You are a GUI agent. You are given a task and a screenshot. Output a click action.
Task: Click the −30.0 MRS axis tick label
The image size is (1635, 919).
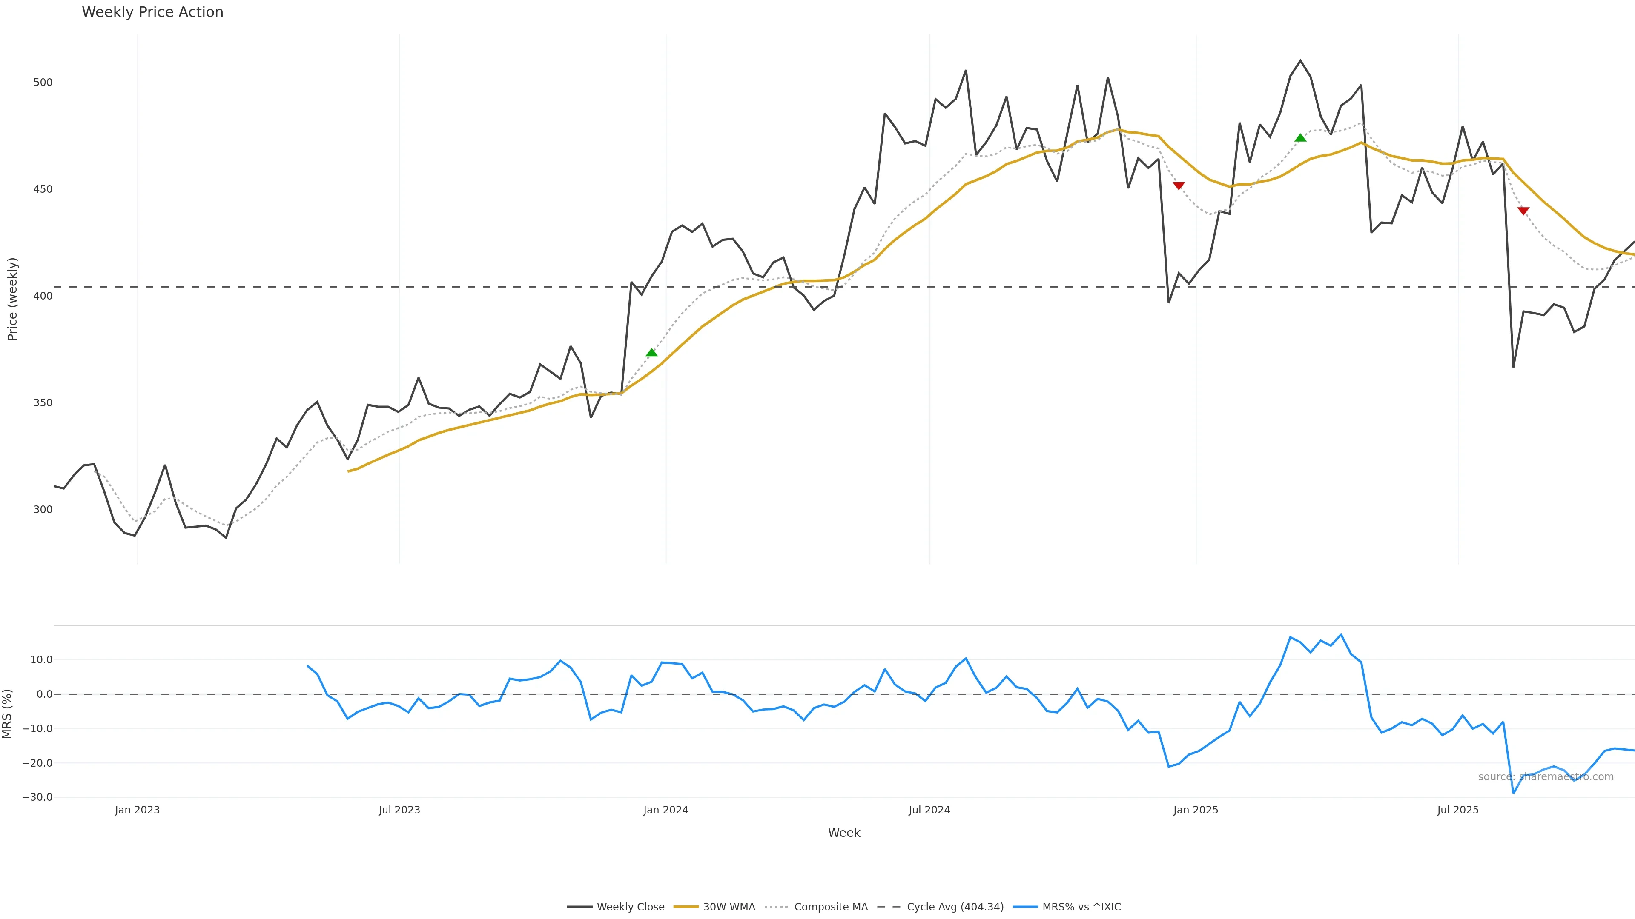tap(37, 797)
